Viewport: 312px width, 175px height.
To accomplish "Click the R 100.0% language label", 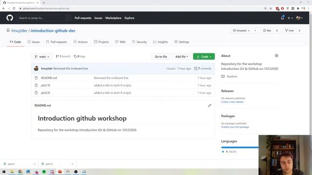I will click(x=231, y=152).
